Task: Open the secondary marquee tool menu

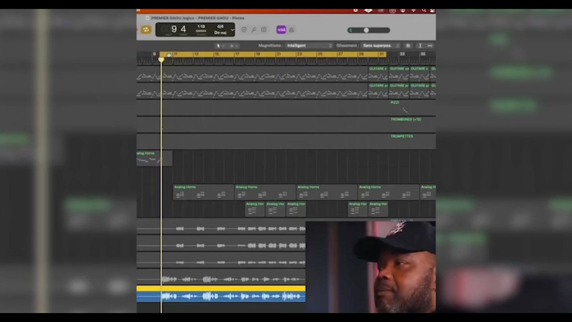Action: [233, 46]
